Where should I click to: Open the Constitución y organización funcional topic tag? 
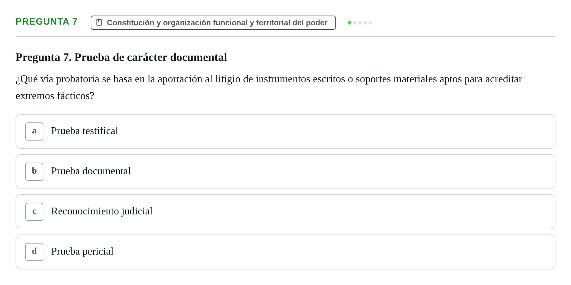click(x=213, y=23)
